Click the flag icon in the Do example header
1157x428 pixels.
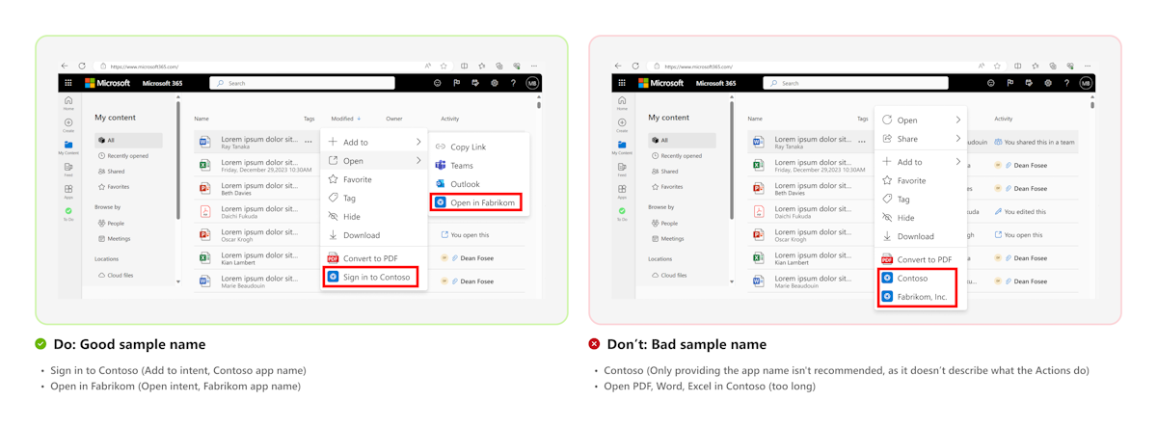tap(457, 83)
